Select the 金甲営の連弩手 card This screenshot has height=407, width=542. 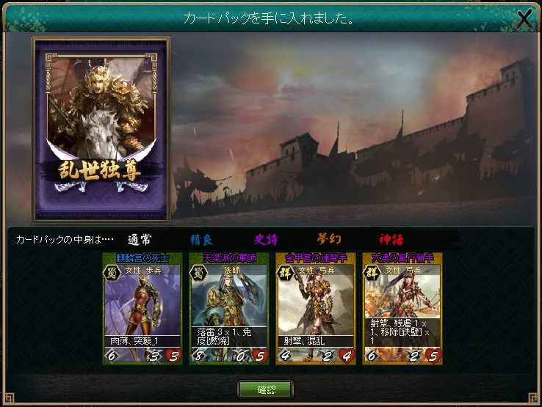[316, 308]
